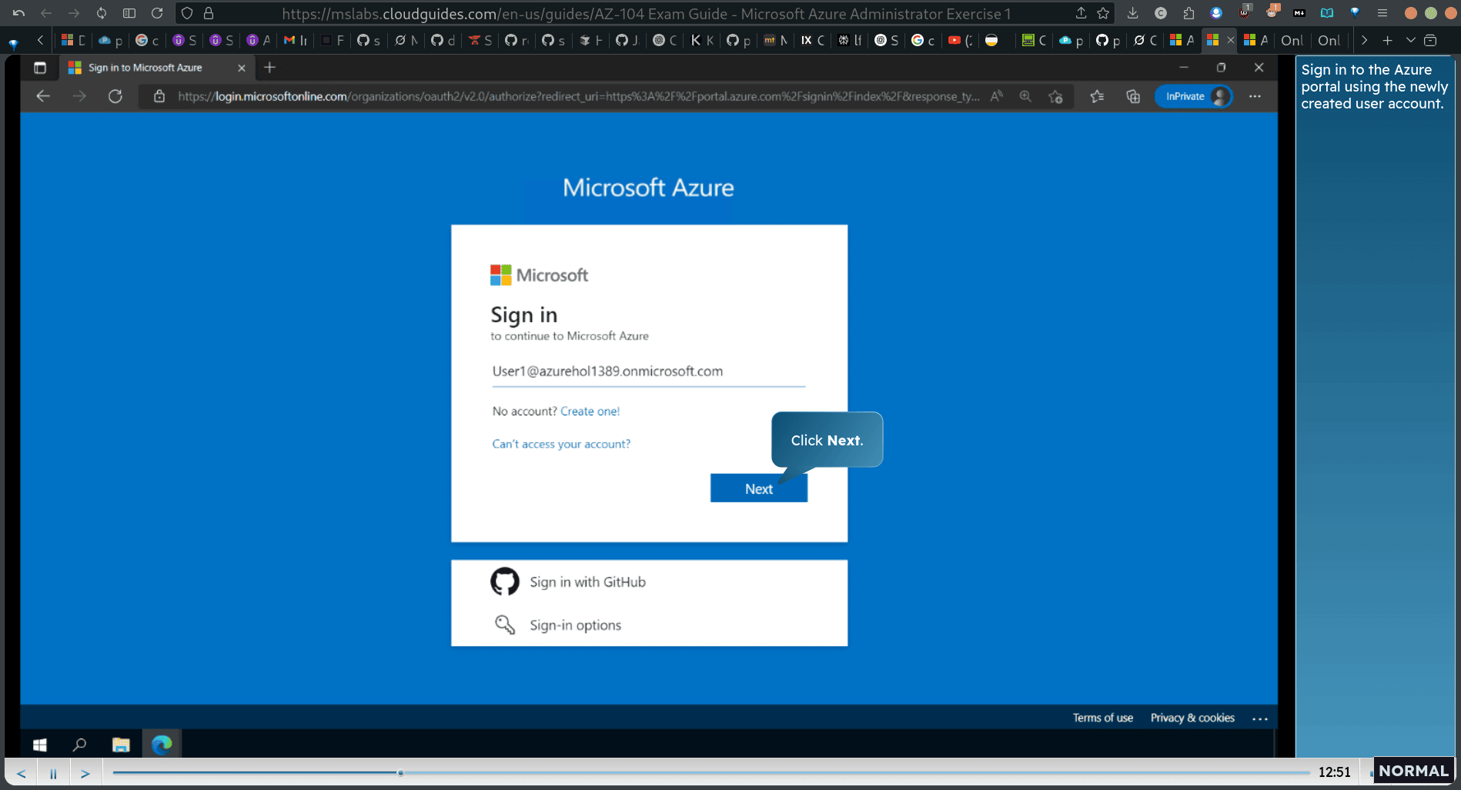Click the NORMAL mode indicator

point(1413,771)
